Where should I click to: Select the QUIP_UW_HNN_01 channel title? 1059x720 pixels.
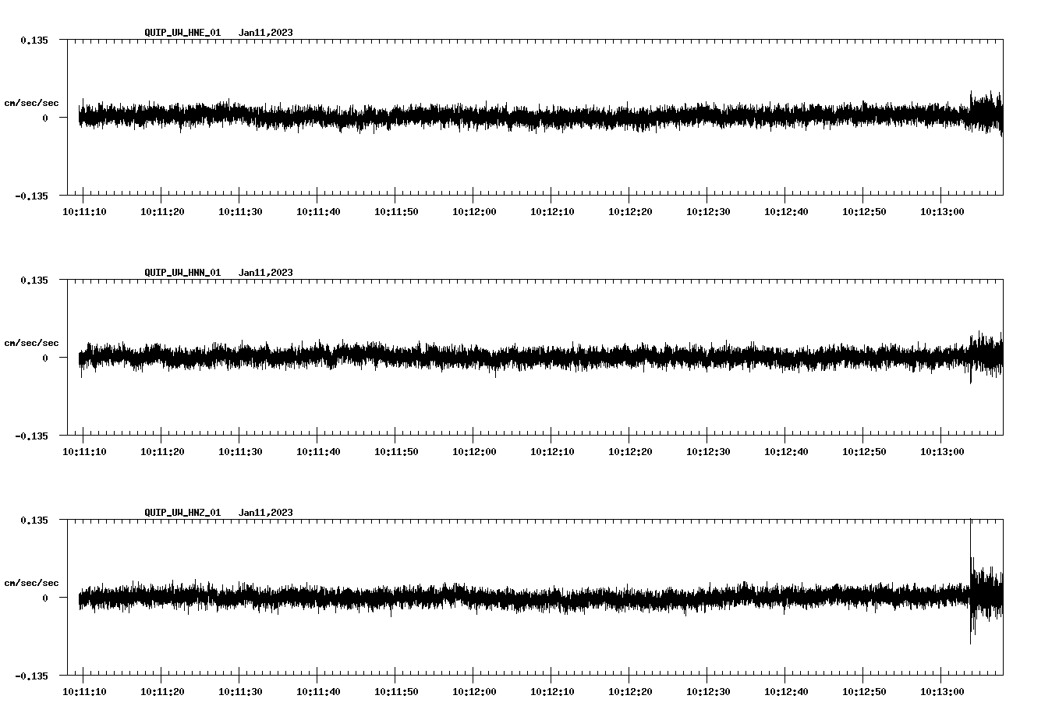tap(181, 272)
